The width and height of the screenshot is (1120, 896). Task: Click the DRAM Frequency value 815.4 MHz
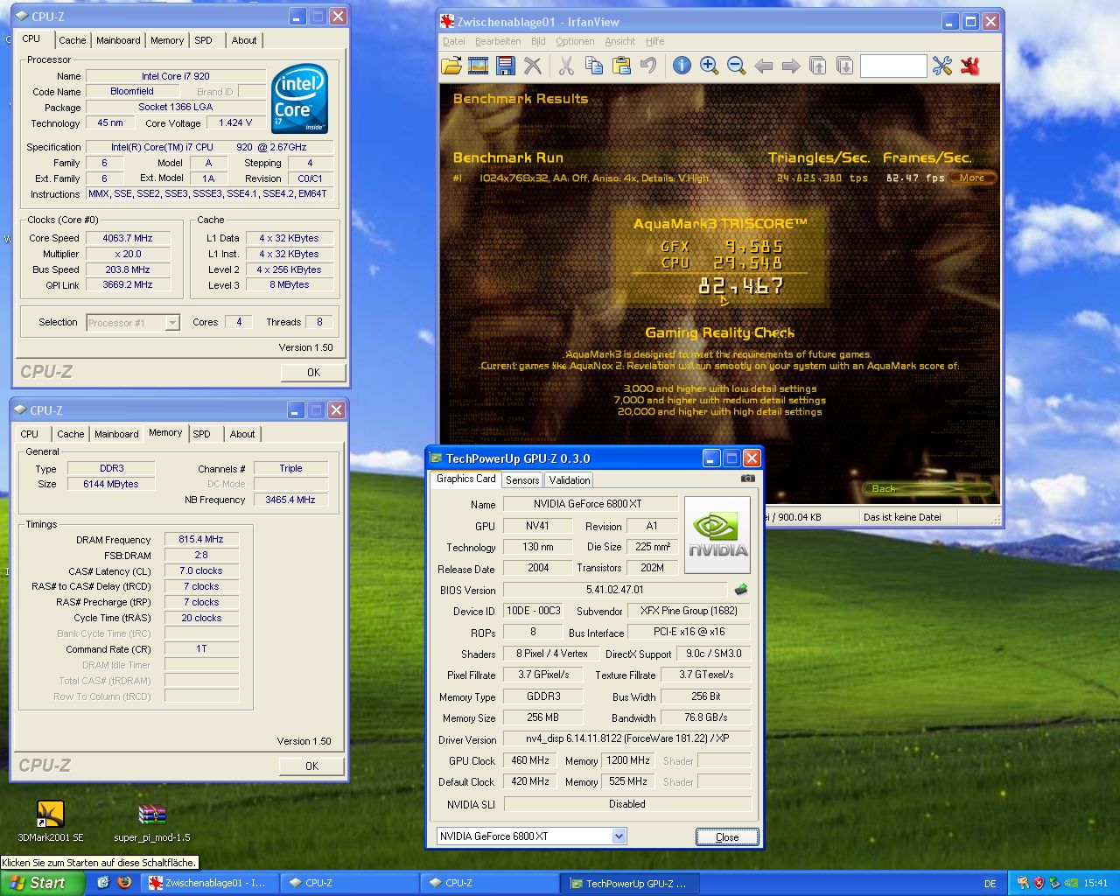[201, 539]
